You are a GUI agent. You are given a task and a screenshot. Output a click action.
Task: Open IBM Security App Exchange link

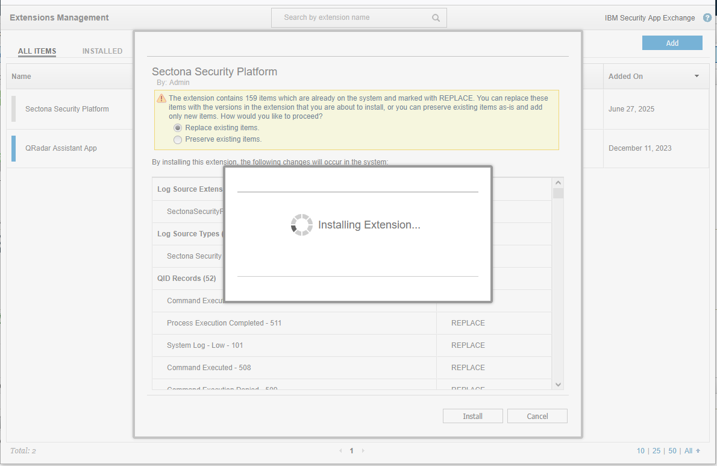pyautogui.click(x=650, y=18)
